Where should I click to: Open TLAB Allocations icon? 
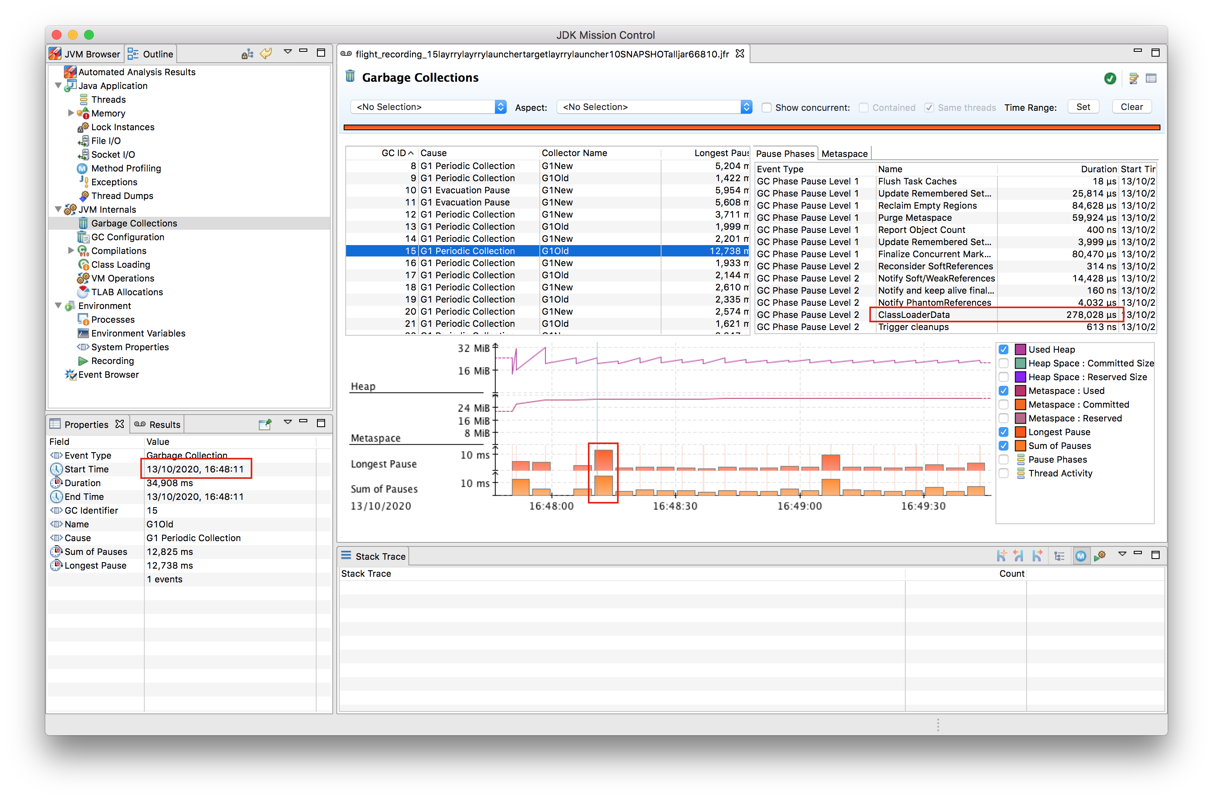coord(83,292)
